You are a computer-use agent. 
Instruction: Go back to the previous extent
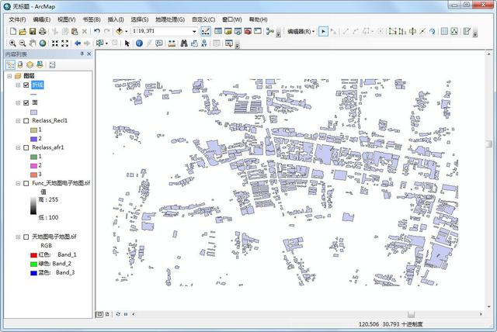click(x=78, y=43)
